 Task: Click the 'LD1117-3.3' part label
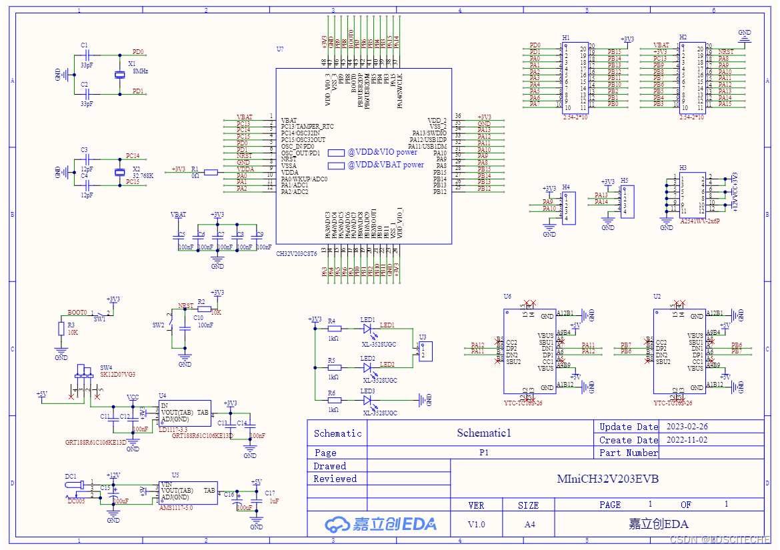(x=173, y=429)
